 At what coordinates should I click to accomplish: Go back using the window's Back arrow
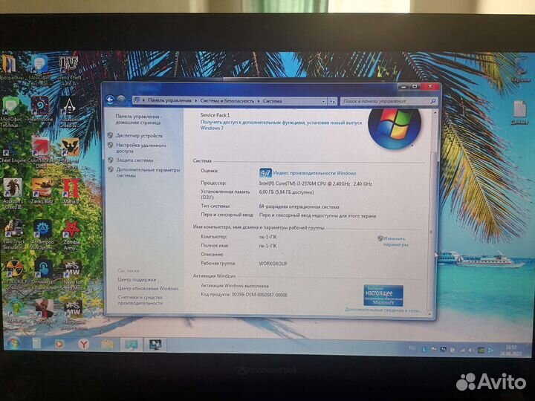pyautogui.click(x=110, y=100)
